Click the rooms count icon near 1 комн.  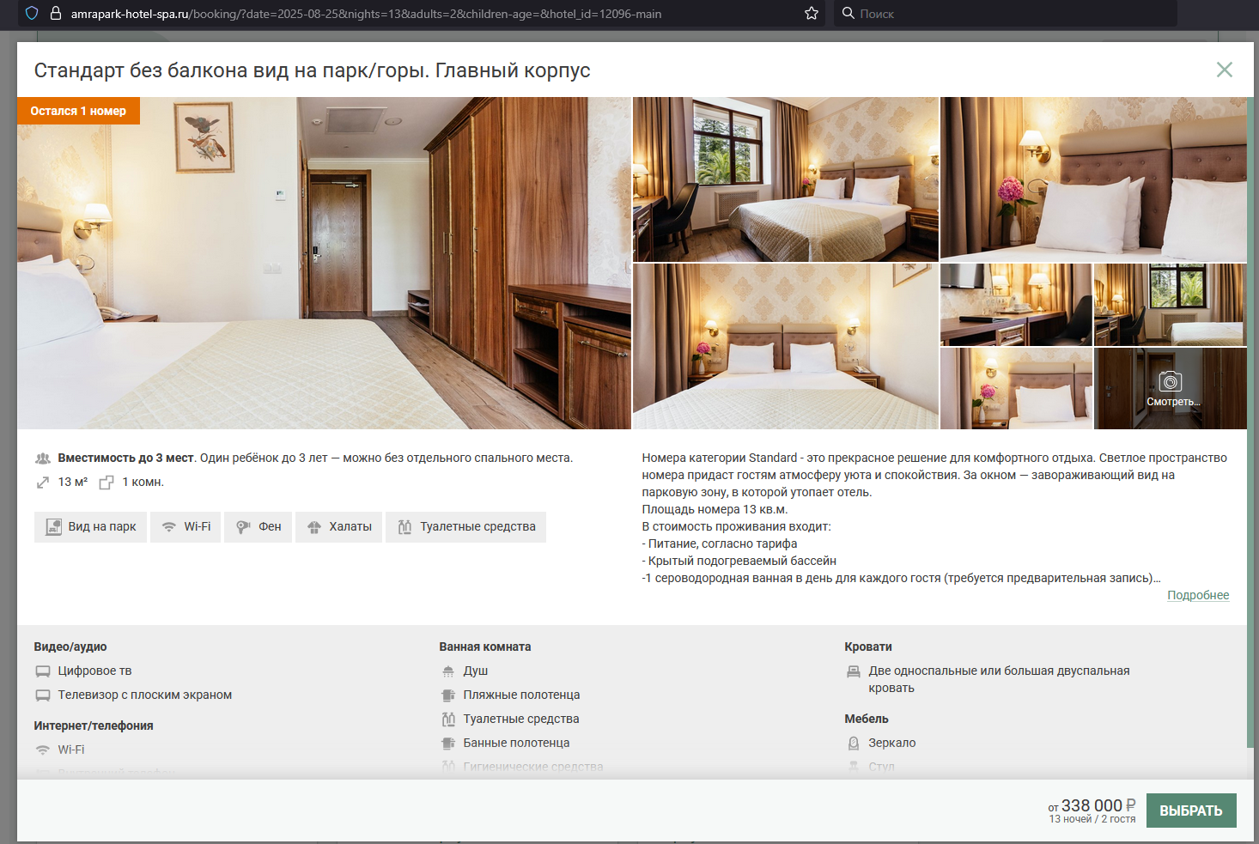106,483
